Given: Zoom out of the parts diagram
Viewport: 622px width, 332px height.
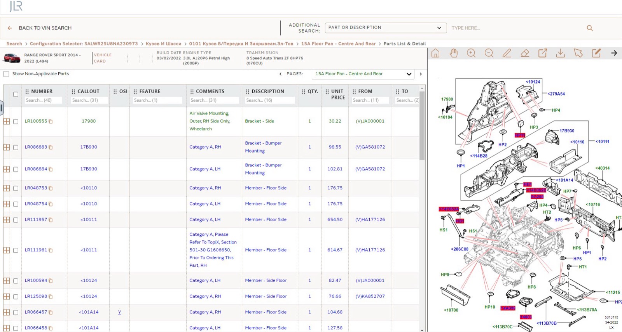Looking at the screenshot, I should 489,53.
